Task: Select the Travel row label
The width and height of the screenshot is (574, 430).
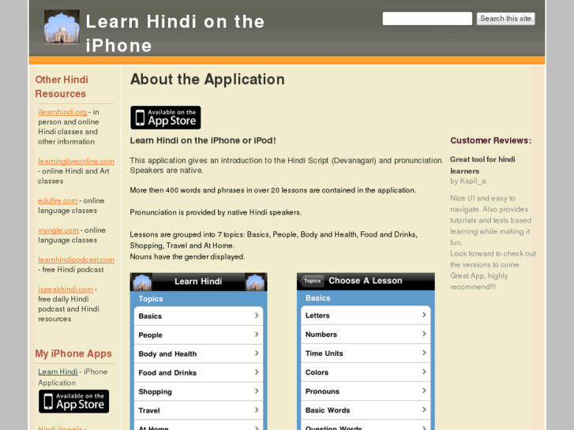Action: 149,410
